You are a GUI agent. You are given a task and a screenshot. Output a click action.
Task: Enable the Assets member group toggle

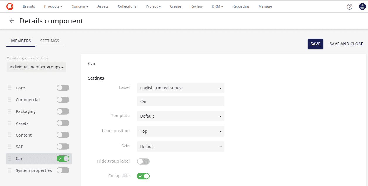(63, 123)
